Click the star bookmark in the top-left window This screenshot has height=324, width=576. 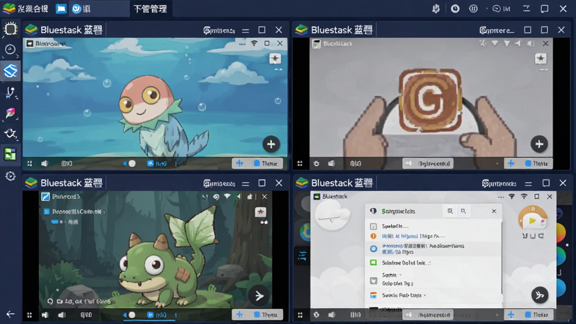click(x=275, y=58)
